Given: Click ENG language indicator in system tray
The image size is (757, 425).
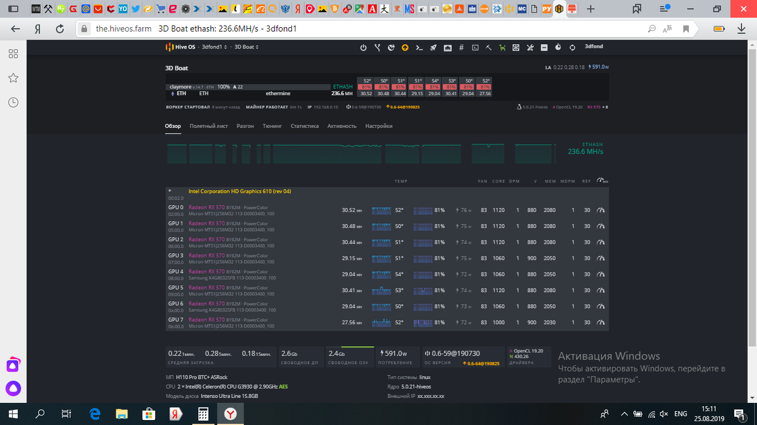Looking at the screenshot, I should tap(681, 414).
